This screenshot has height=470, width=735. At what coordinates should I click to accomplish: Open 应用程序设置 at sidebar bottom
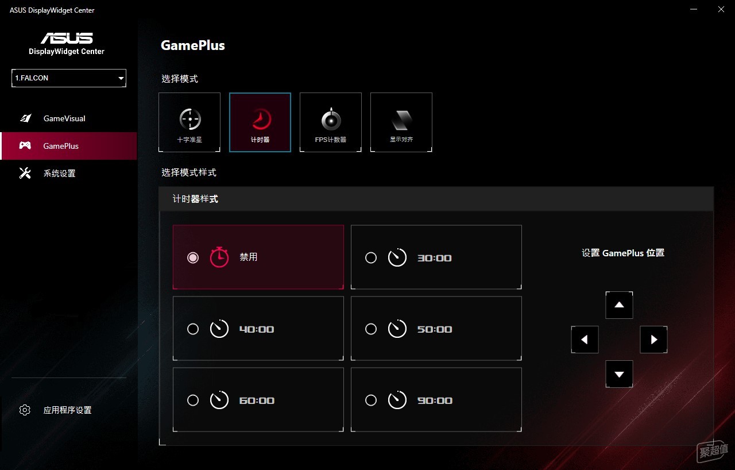[x=68, y=410]
